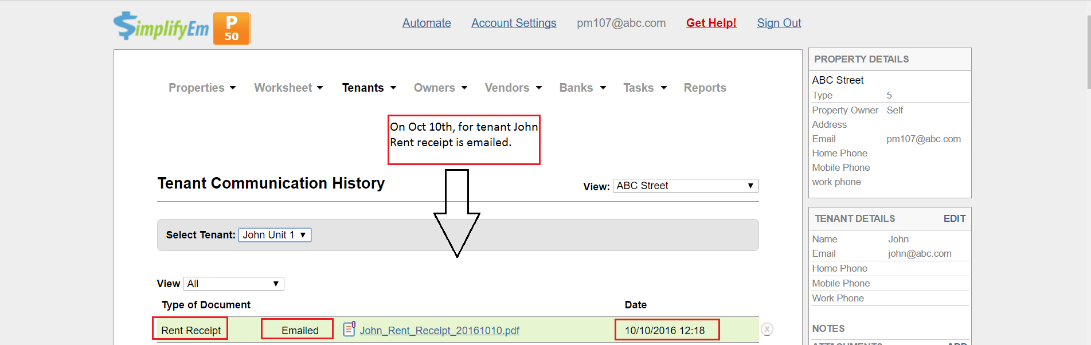Viewport: 1091px width, 345px height.
Task: Expand the Select Tenant dropdown showing John Unit 1
Action: pyautogui.click(x=275, y=235)
